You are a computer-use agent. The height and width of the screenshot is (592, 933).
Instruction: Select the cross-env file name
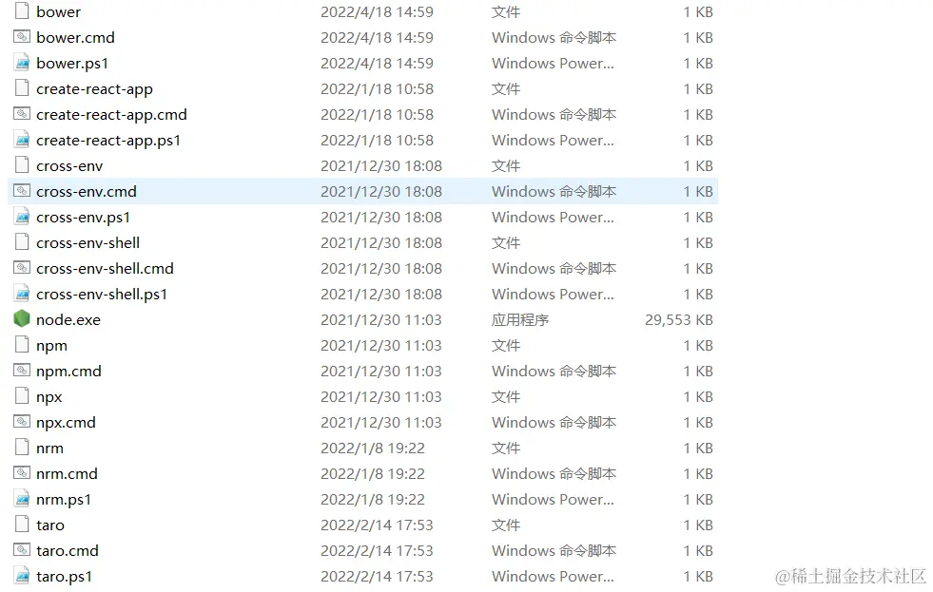click(x=69, y=166)
